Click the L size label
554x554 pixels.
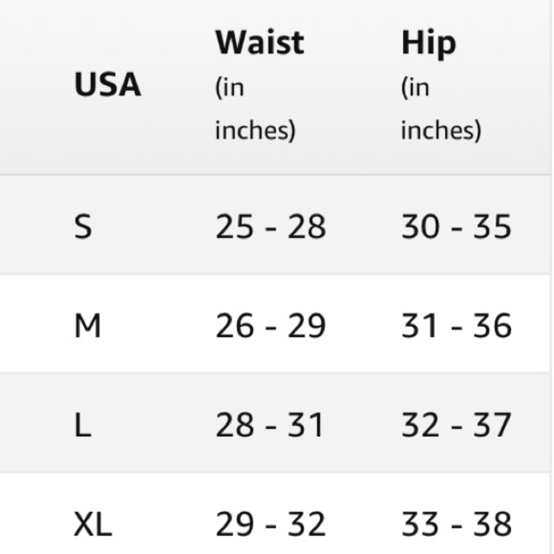83,425
